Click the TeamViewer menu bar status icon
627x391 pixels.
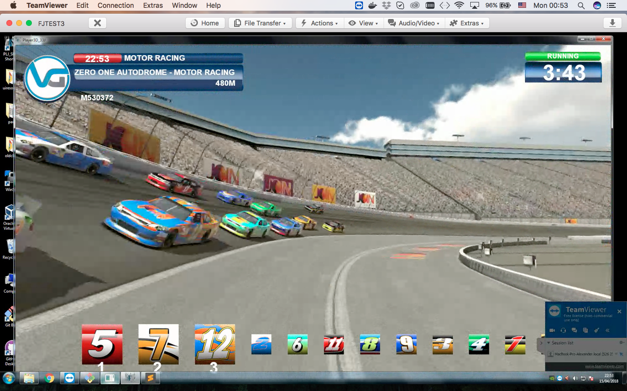(x=359, y=5)
